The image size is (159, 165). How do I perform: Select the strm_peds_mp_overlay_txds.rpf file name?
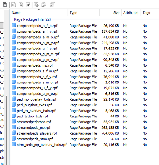tap(42, 145)
